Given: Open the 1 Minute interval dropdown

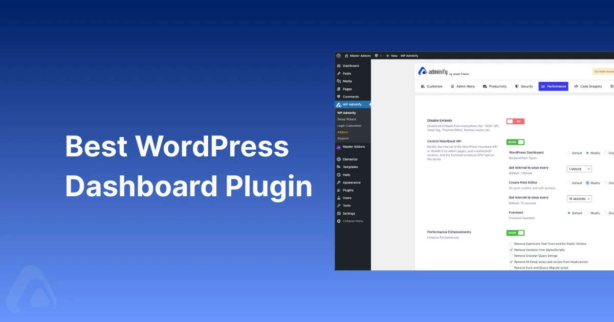Looking at the screenshot, I should pos(579,169).
